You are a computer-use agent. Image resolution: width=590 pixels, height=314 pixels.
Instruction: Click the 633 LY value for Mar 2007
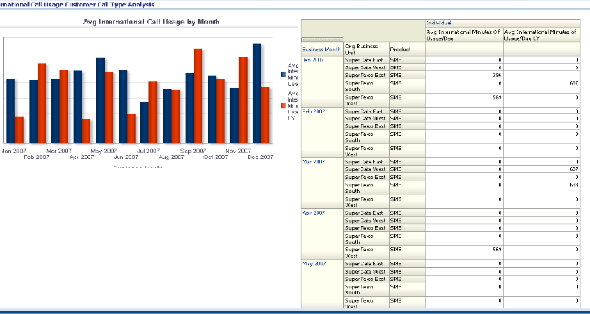(x=573, y=185)
